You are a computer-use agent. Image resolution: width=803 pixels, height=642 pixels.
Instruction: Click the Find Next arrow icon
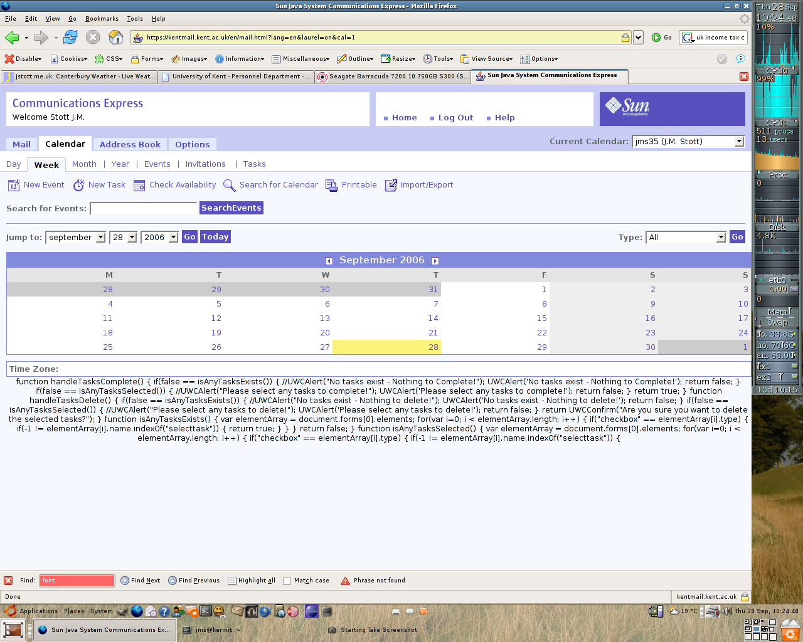click(x=124, y=581)
